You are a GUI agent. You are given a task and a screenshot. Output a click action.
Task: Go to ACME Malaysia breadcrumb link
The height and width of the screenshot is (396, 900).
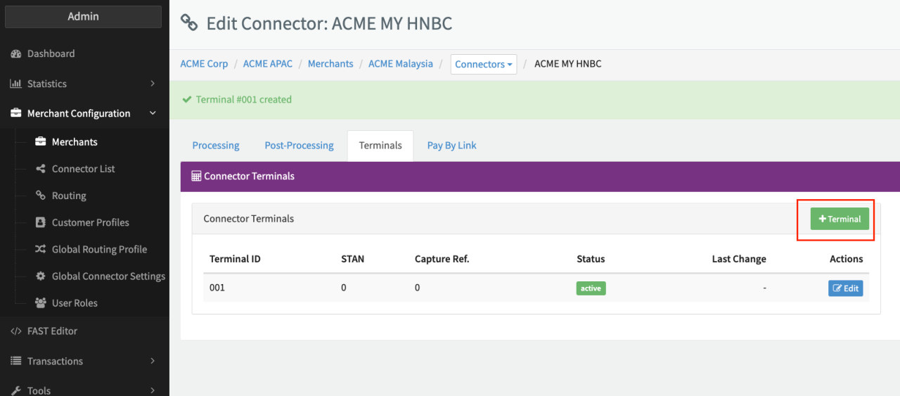point(401,64)
